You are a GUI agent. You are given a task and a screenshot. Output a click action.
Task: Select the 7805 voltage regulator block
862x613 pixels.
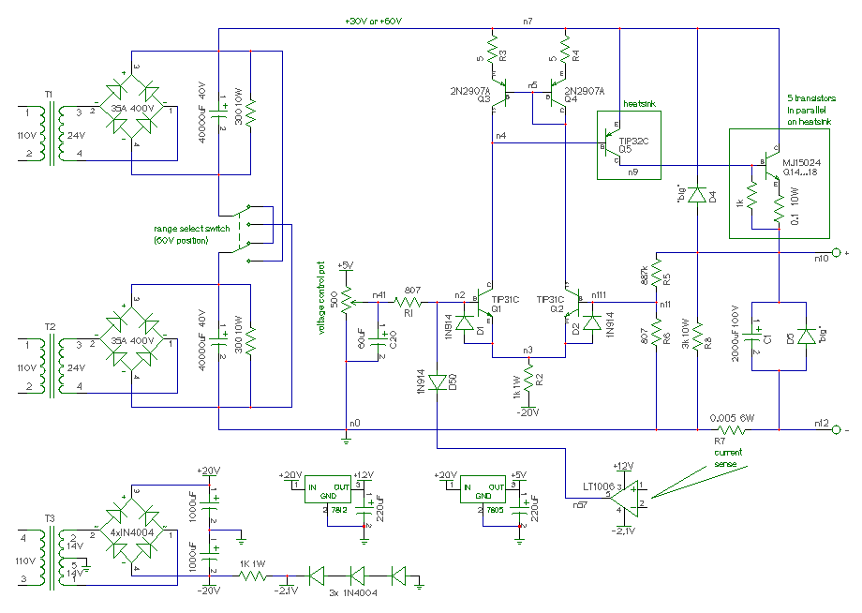483,488
